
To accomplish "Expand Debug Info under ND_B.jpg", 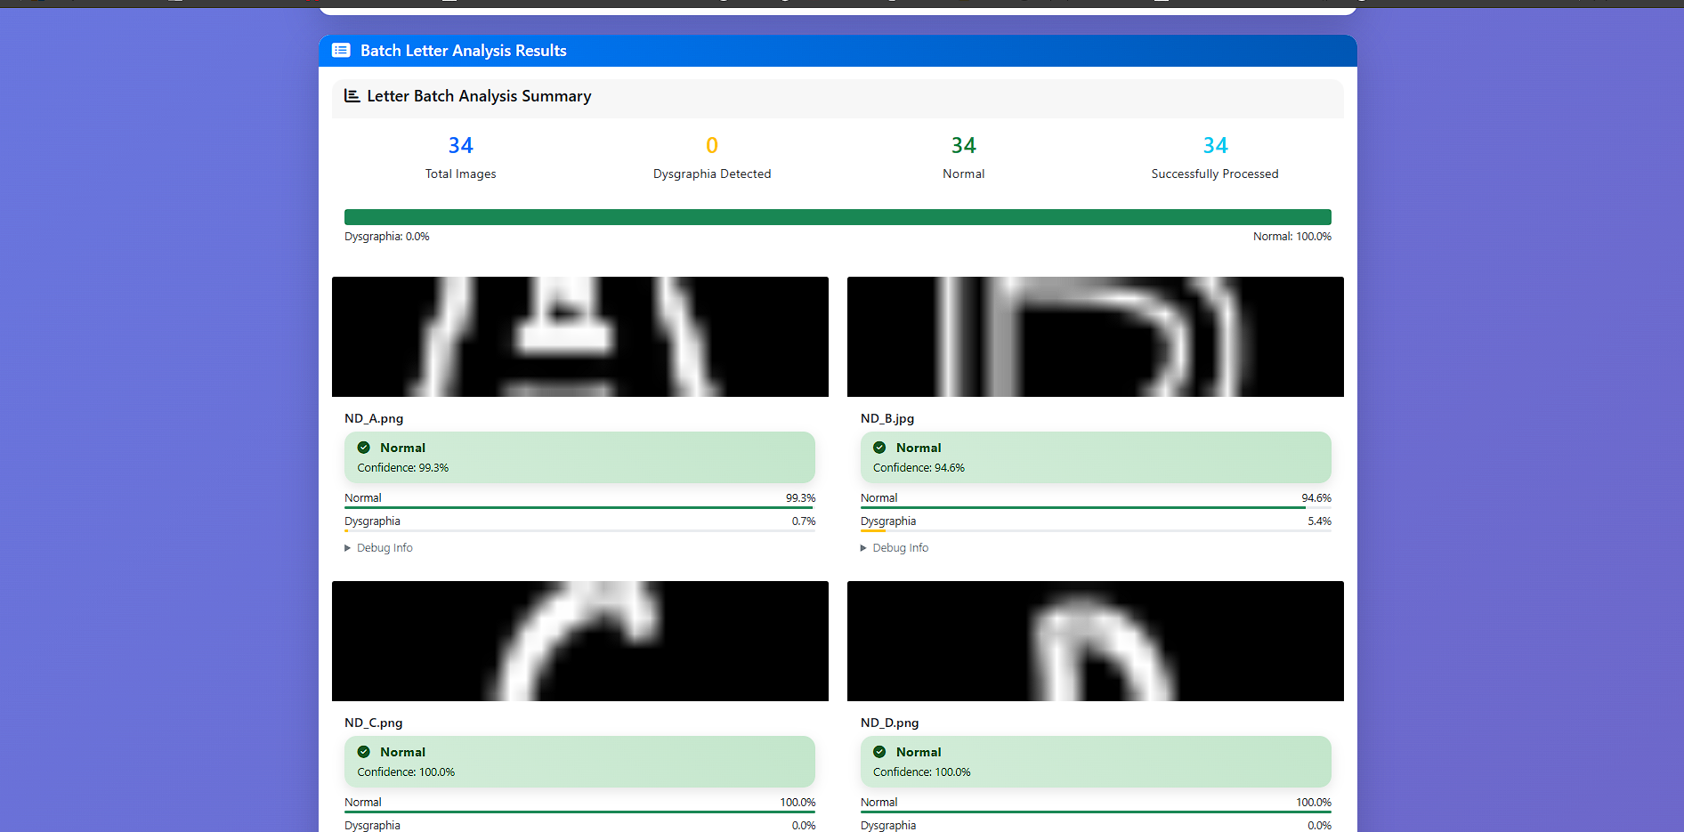I will (x=895, y=548).
